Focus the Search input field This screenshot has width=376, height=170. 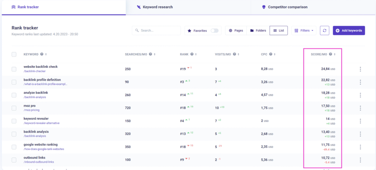coord(156,30)
